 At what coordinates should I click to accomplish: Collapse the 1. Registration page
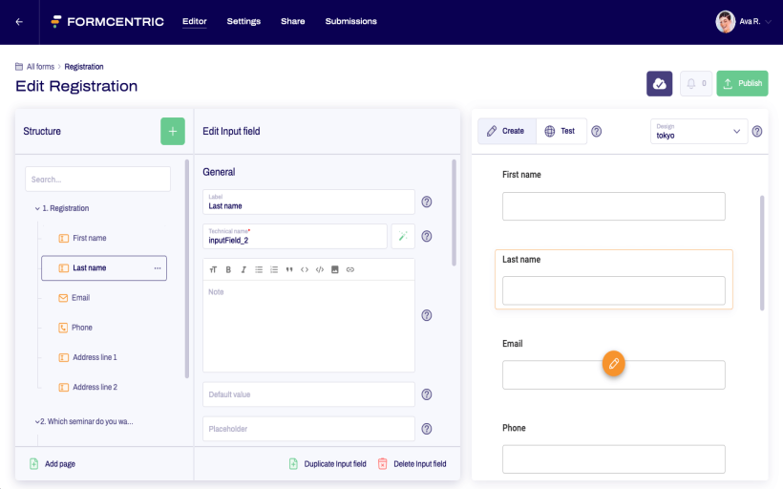[37, 208]
